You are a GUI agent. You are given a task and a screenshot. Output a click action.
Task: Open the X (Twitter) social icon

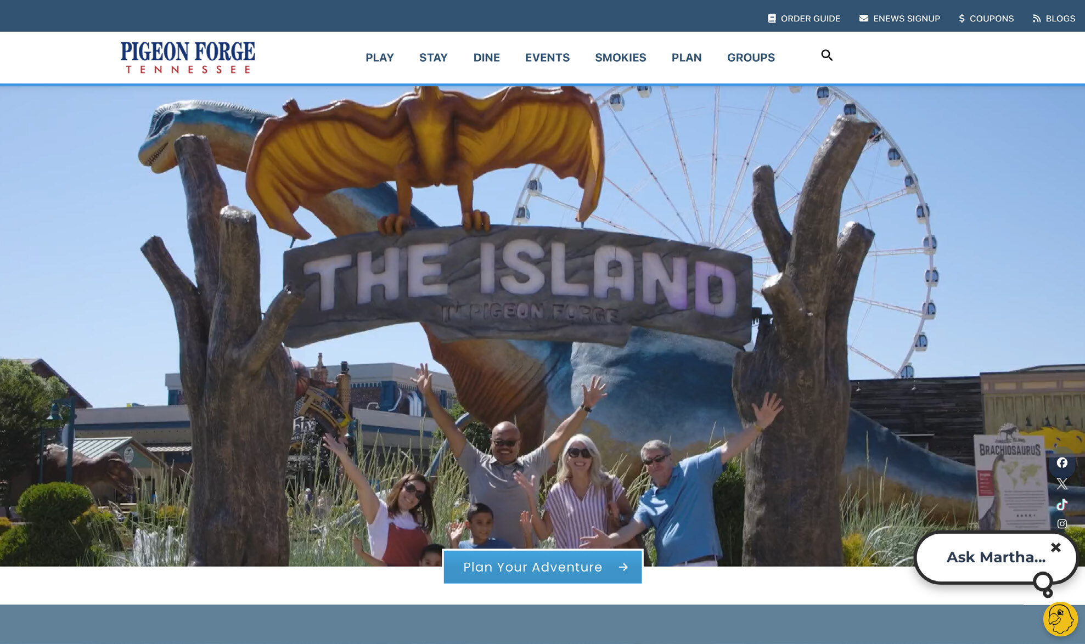[1062, 484]
